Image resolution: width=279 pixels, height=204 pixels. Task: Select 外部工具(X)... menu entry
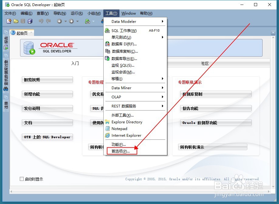point(135,115)
